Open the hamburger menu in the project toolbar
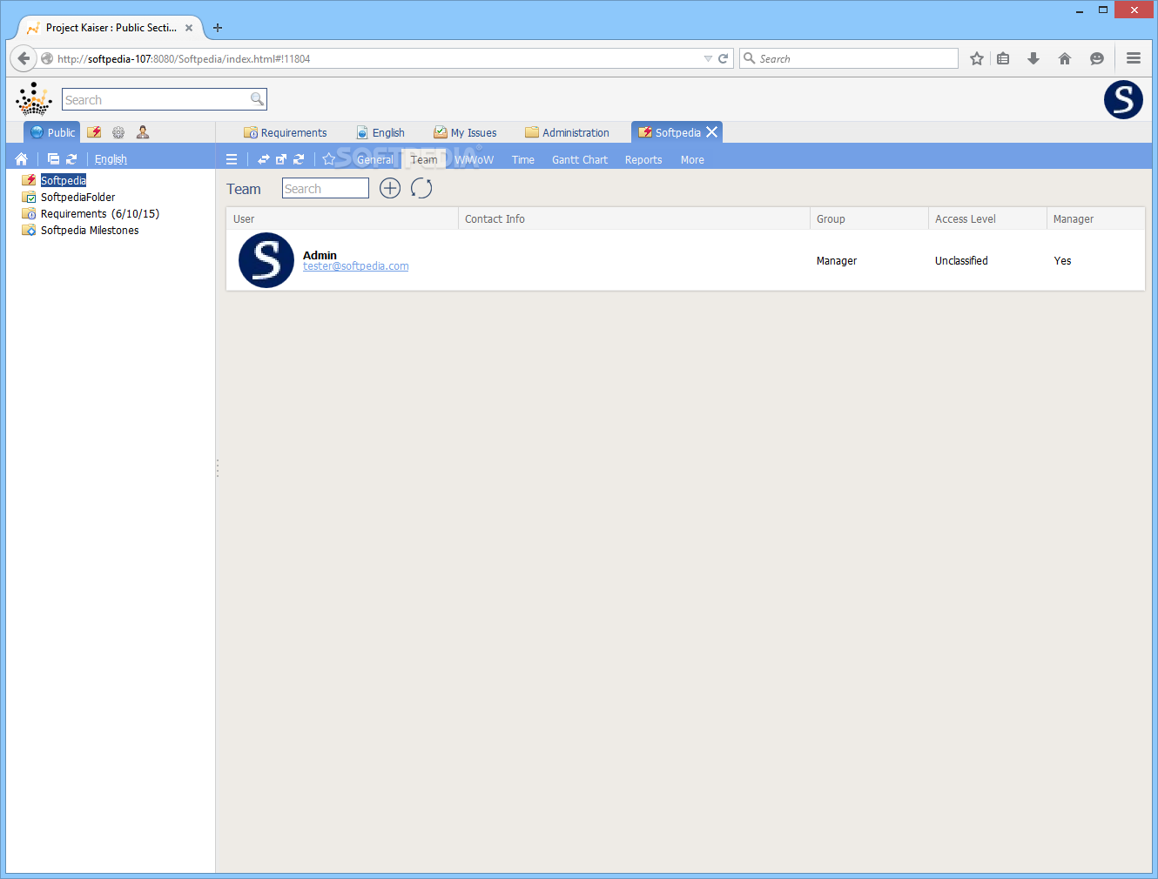The width and height of the screenshot is (1158, 879). point(232,159)
